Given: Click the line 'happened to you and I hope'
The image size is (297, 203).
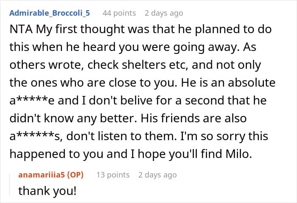Looking at the screenshot, I should [x=88, y=154].
